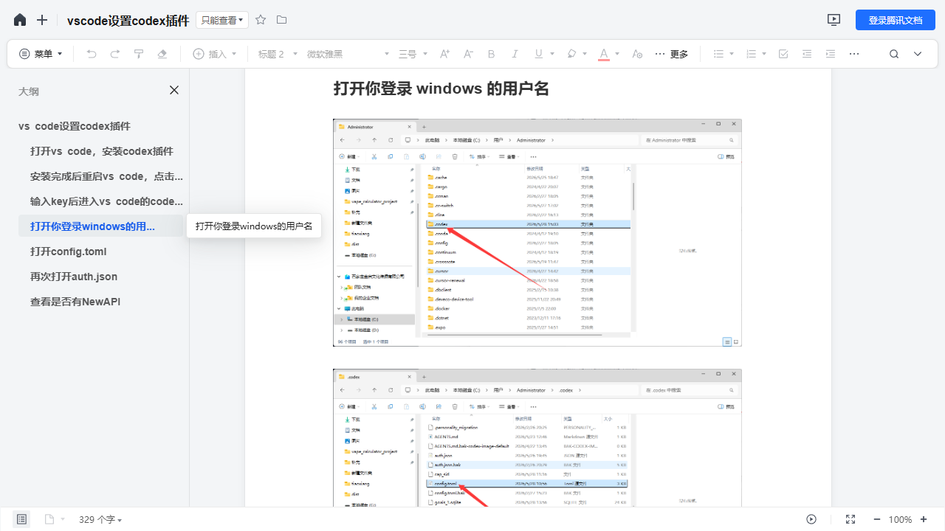
Task: Open word count 329 个字 menu
Action: point(100,519)
